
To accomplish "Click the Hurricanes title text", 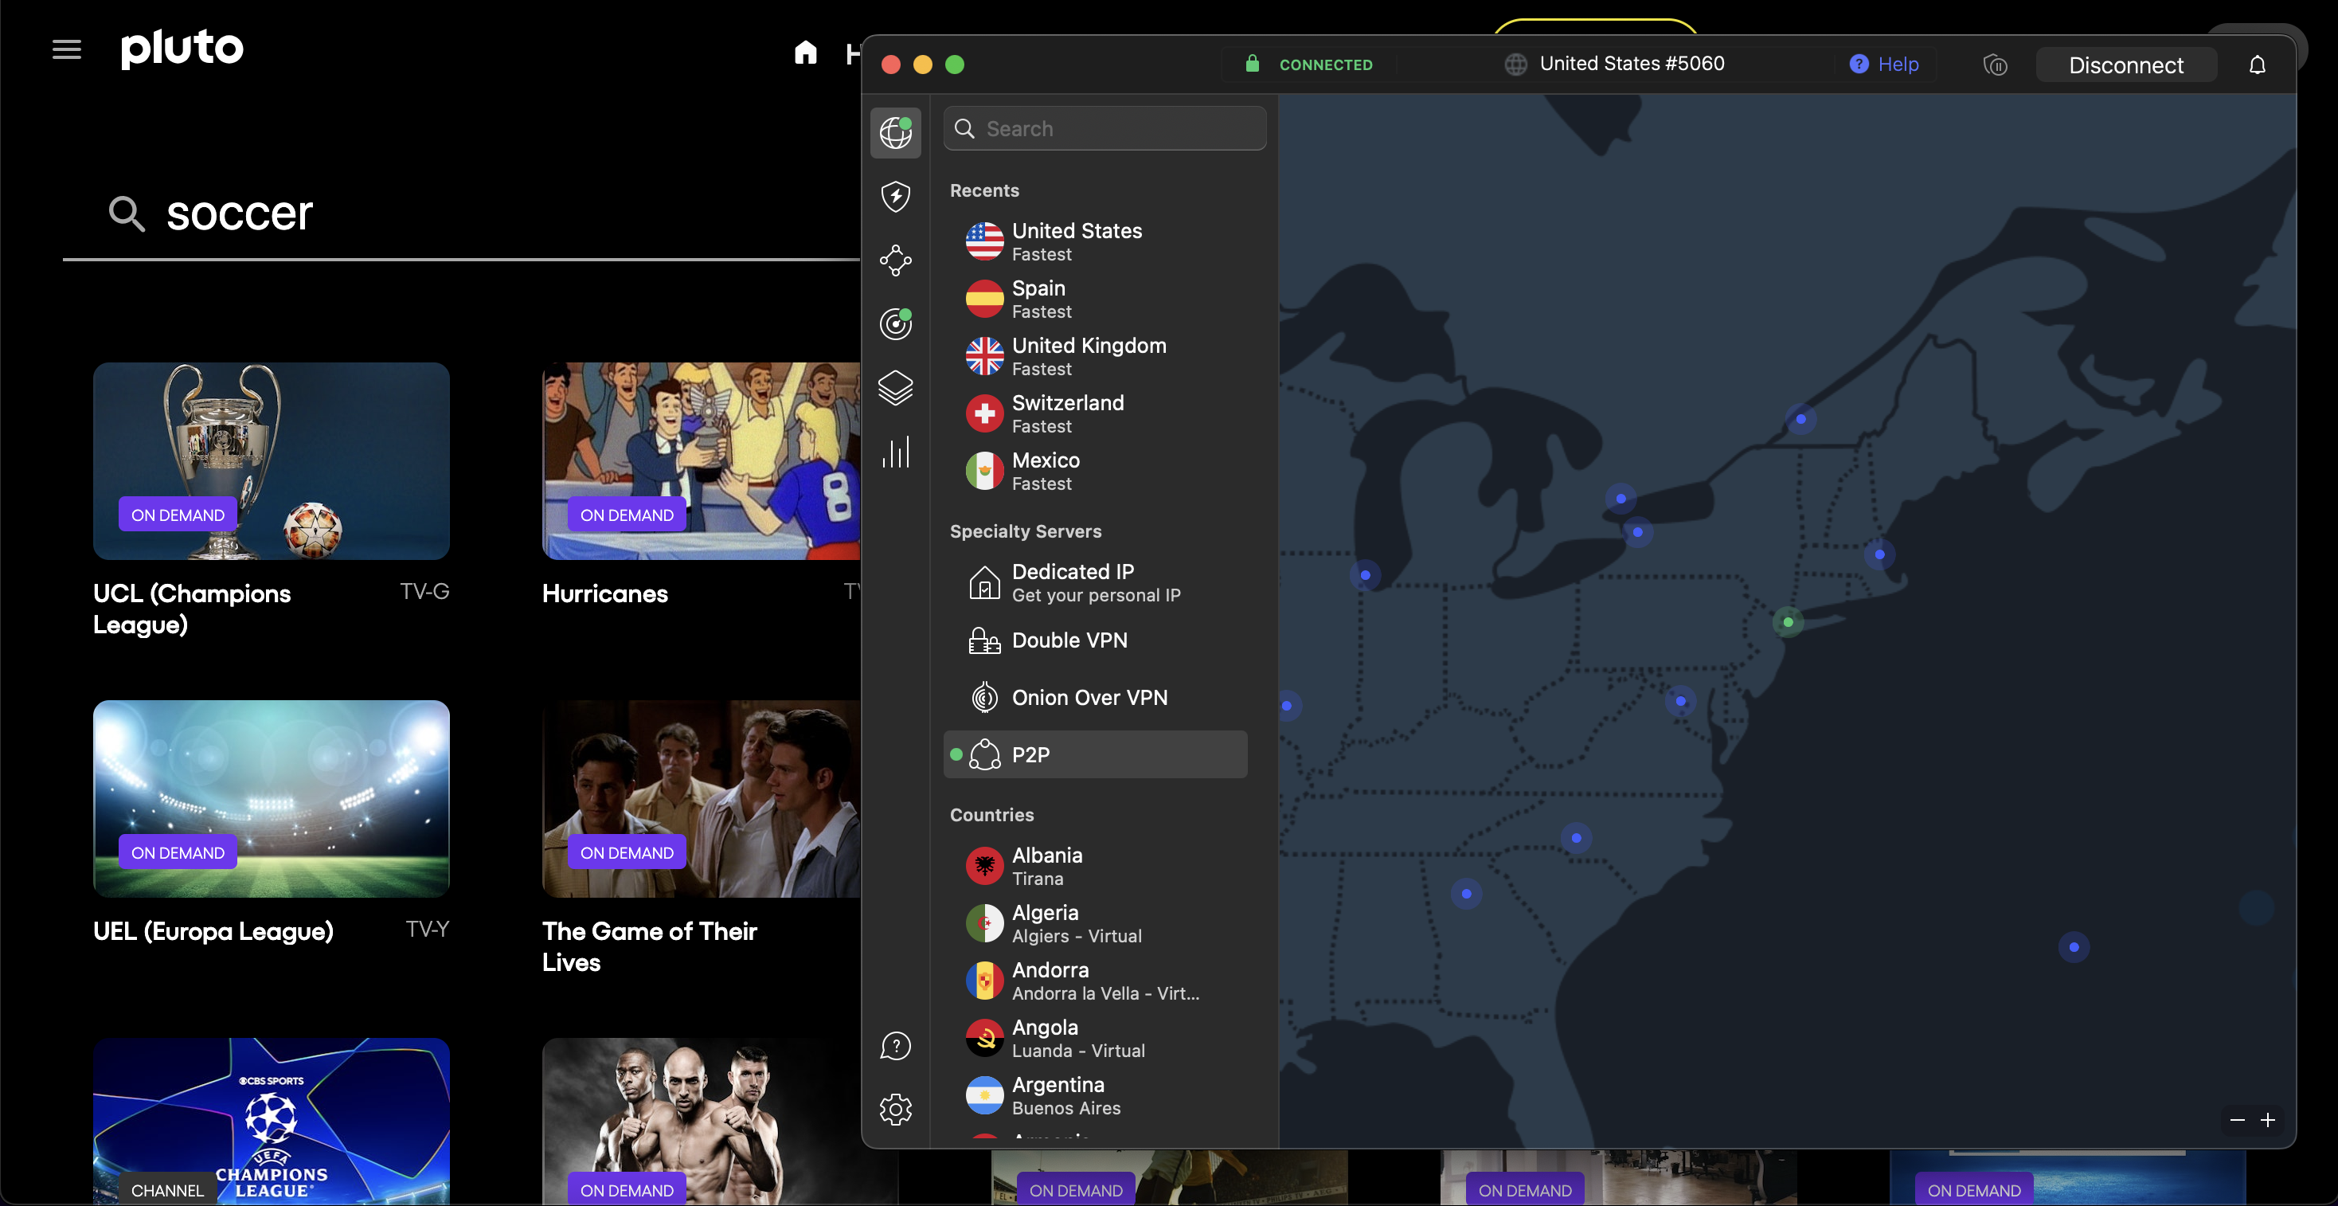I will pyautogui.click(x=605, y=593).
